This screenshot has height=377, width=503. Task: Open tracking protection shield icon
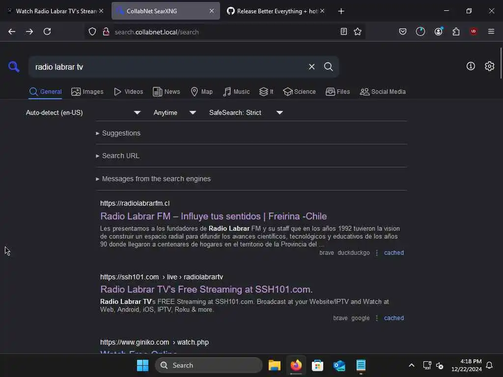click(x=92, y=31)
